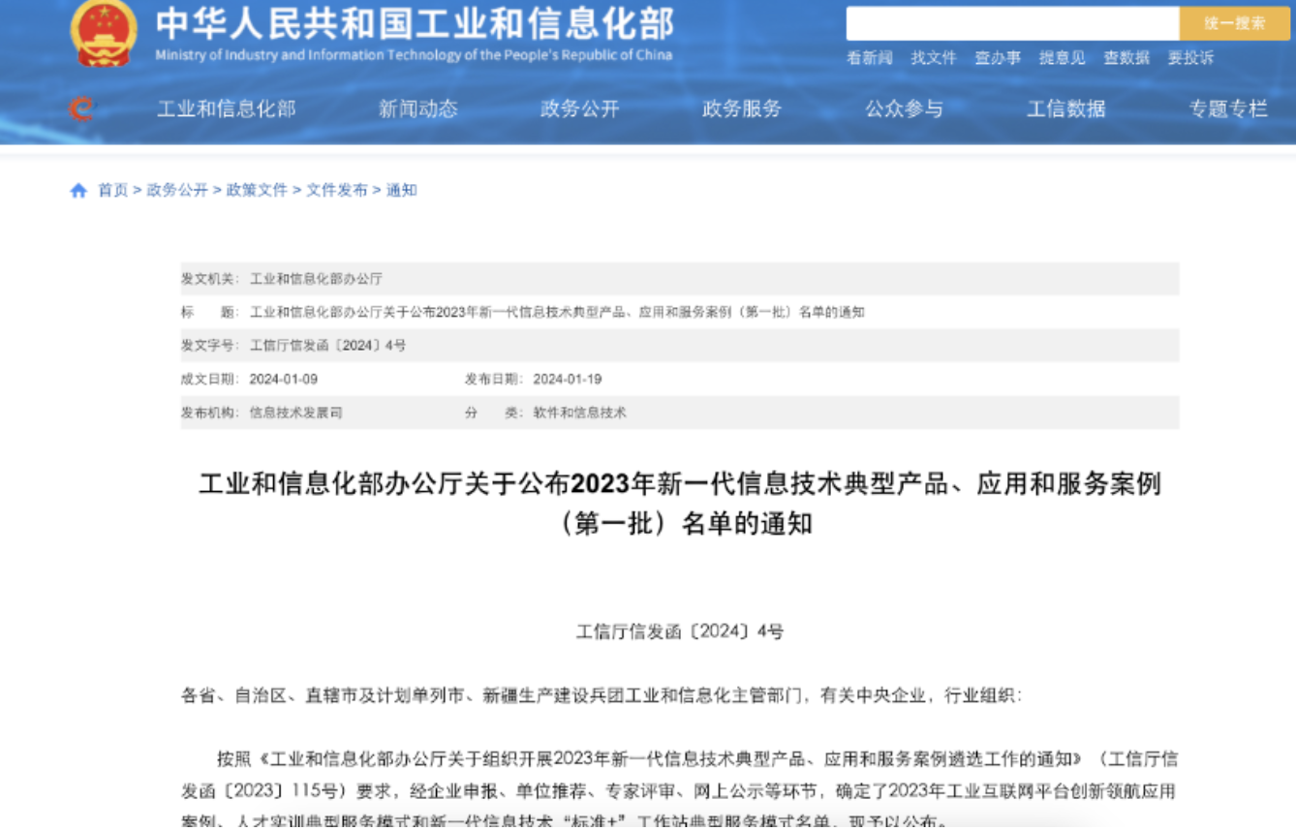This screenshot has height=831, width=1296.
Task: Open the 查数据 quick link
Action: [1126, 58]
